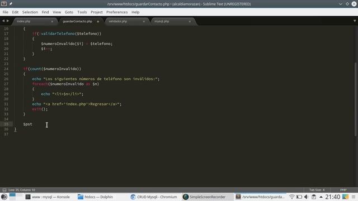Screen dimensions: 358x201
Task: Open the side bar switcher icon in status bar
Action: click(x=4, y=190)
